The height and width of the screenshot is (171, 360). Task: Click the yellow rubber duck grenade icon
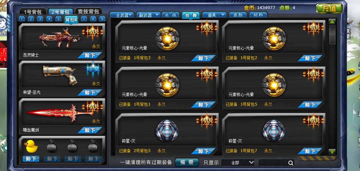click(31, 146)
